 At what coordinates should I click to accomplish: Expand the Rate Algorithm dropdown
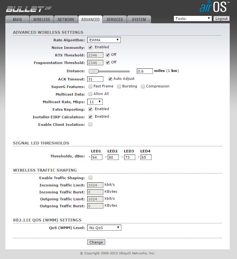(x=104, y=40)
